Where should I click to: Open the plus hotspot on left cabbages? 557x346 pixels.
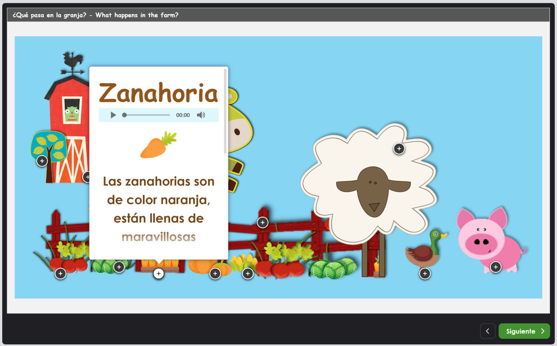pos(119,267)
